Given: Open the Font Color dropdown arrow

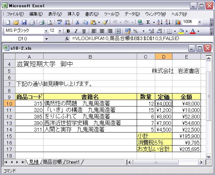Looking at the screenshot, I should tap(199, 31).
